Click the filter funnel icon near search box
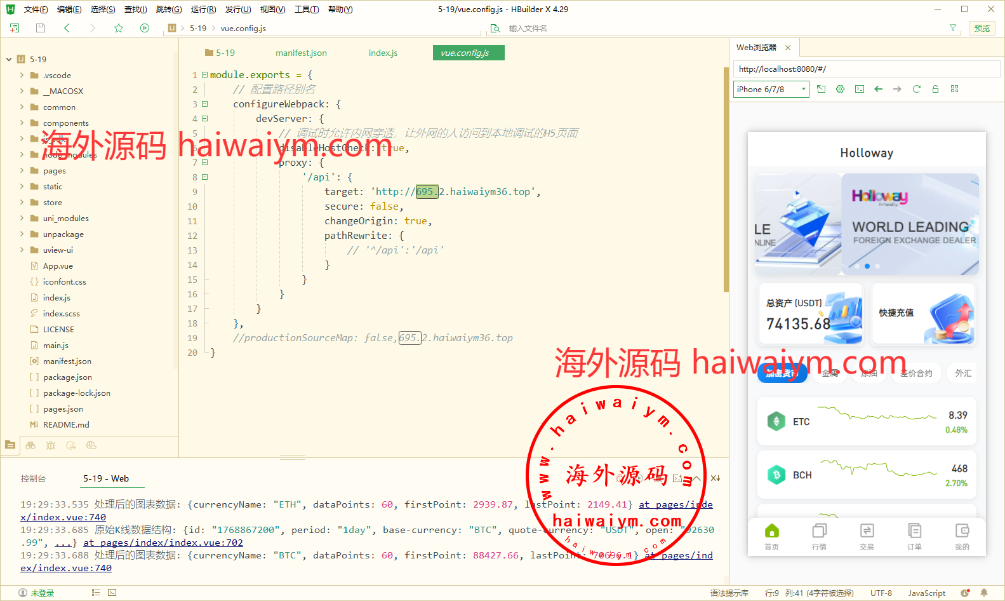 coord(952,28)
